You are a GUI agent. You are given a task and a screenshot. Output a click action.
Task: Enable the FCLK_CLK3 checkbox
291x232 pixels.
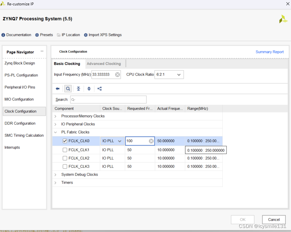[x=65, y=166]
